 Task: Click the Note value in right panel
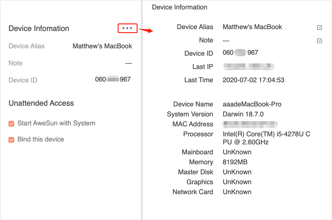click(226, 41)
